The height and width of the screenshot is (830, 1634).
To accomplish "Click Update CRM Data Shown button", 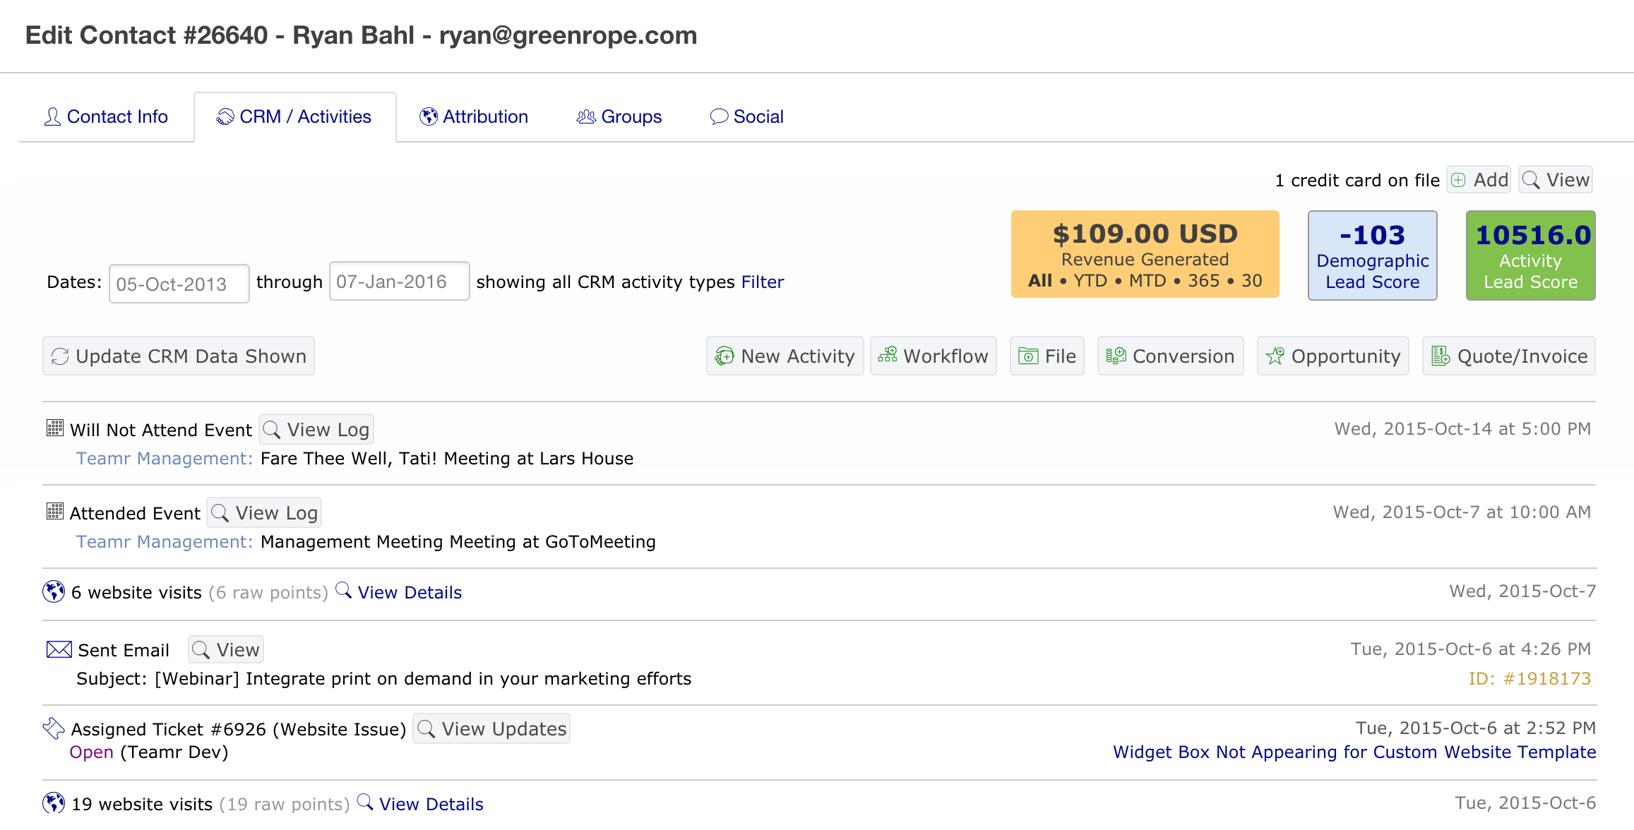I will coord(179,356).
